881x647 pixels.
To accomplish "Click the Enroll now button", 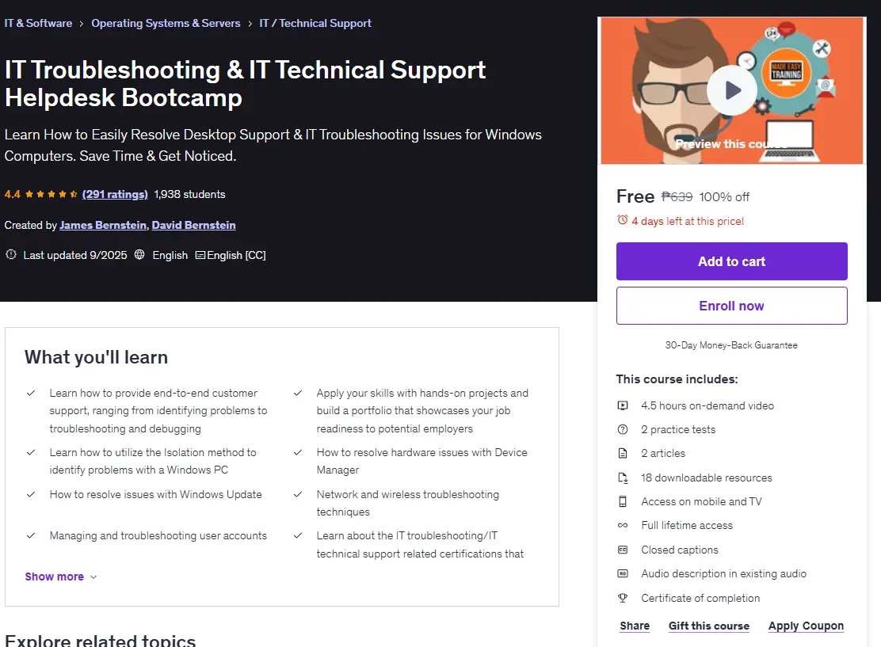I will [731, 306].
